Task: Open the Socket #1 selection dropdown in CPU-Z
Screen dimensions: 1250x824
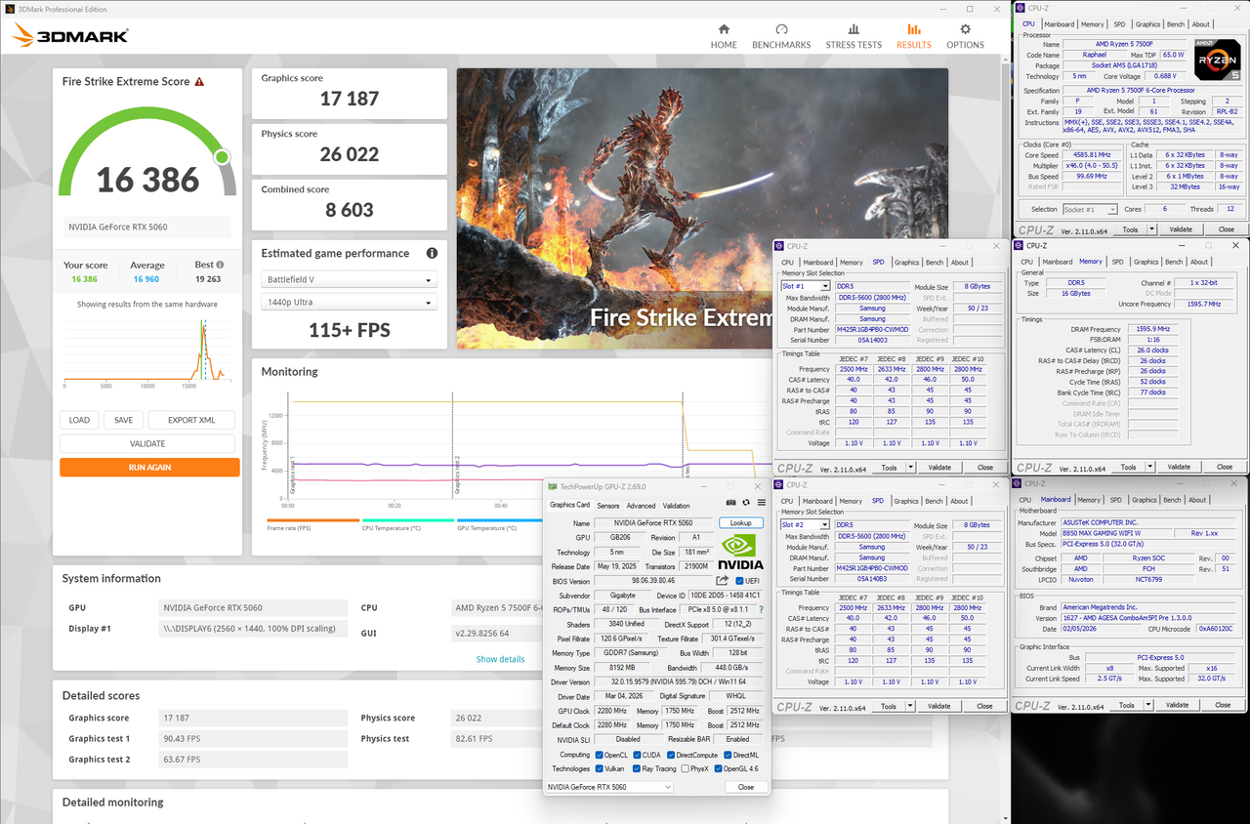Action: [1090, 209]
